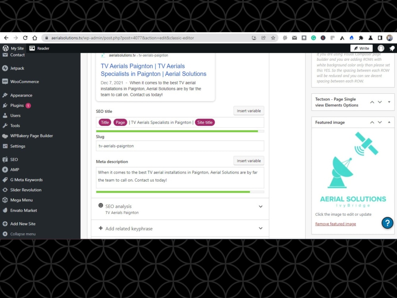
Task: Open the puzzle-piece extensions menu
Action: pyautogui.click(x=361, y=38)
